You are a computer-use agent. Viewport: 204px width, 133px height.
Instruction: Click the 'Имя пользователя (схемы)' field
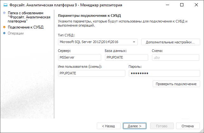pyautogui.click(x=91, y=73)
